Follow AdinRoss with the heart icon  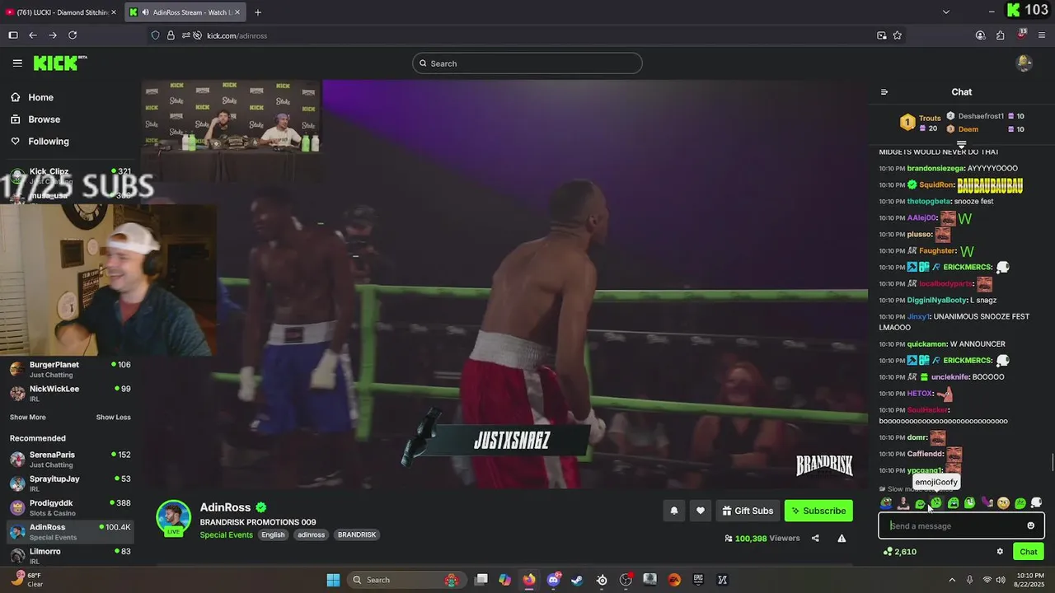click(700, 511)
